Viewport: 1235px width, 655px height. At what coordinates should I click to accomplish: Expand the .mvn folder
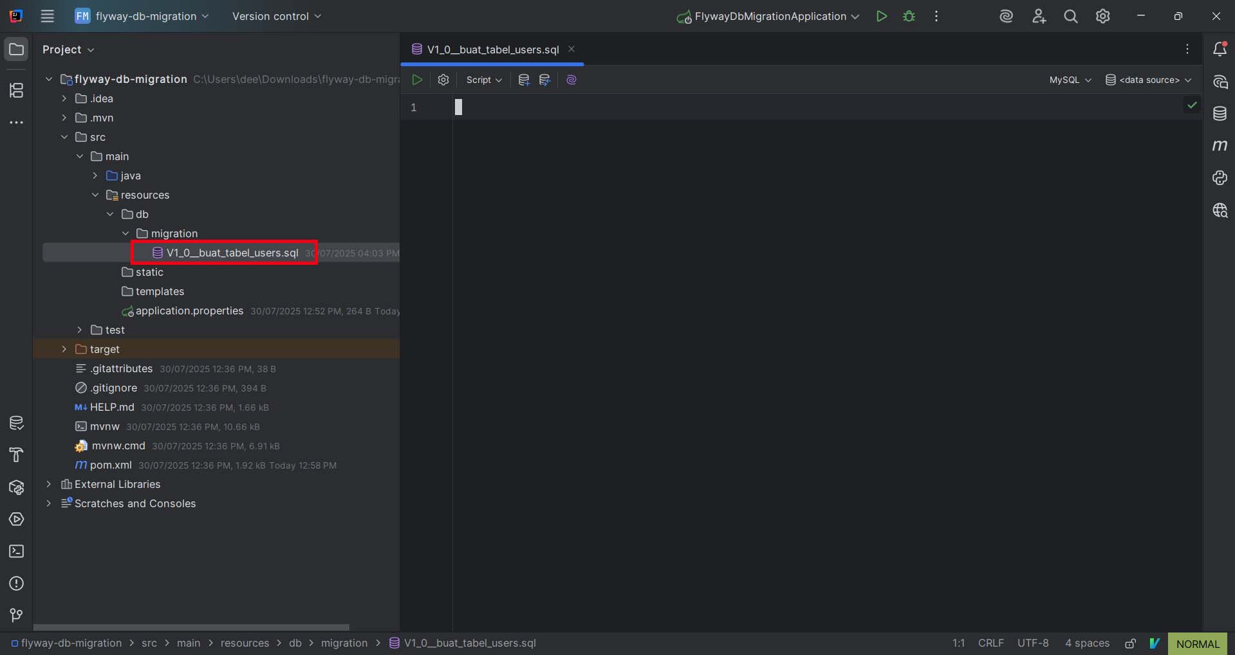(64, 118)
